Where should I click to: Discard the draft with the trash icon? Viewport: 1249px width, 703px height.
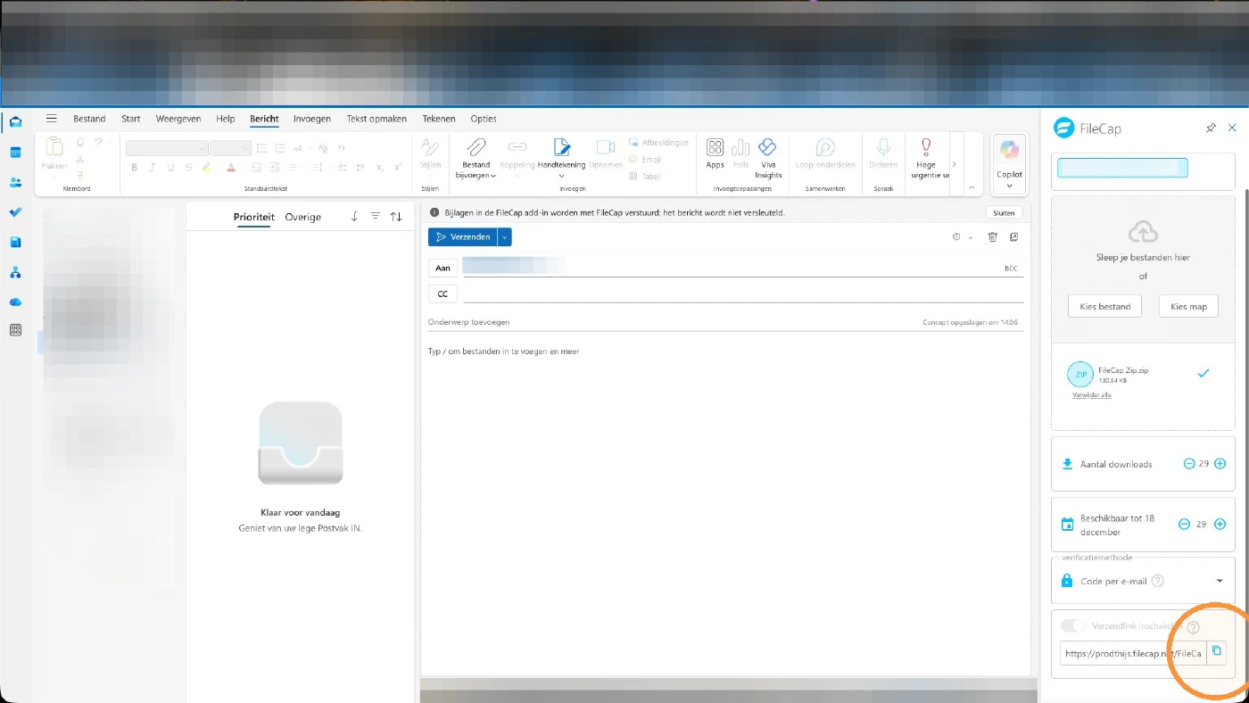[x=992, y=236]
